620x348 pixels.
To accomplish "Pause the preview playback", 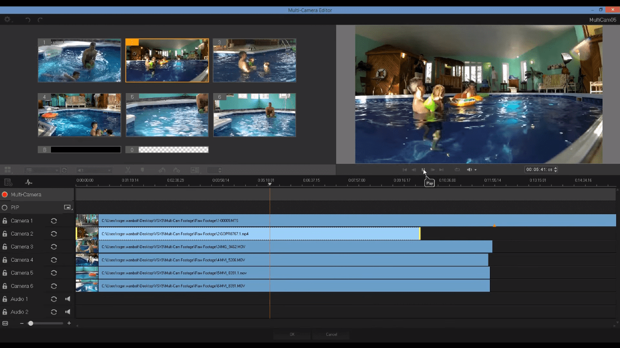I will [423, 170].
